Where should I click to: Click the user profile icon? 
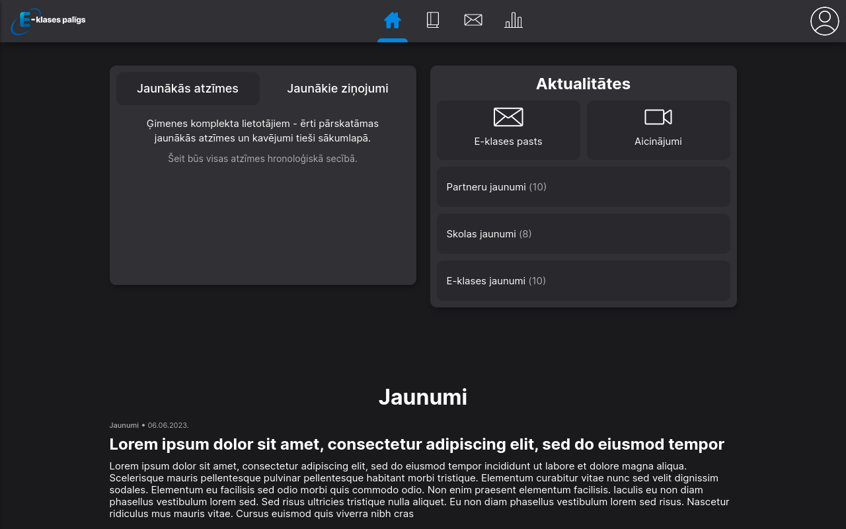[x=824, y=20]
